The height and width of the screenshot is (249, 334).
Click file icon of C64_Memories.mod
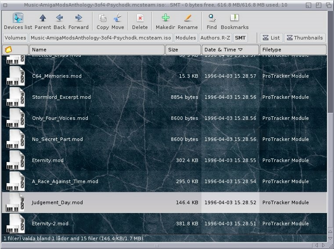(15, 76)
